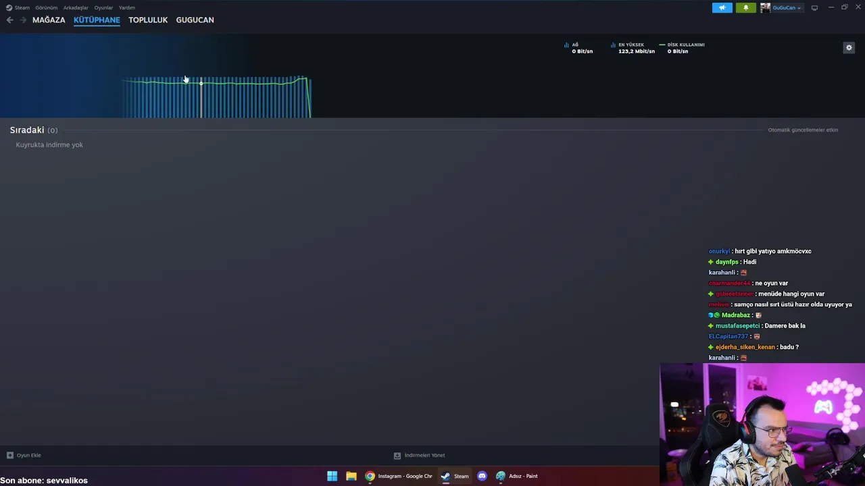Click İndirmeleri Yönet button
865x486 pixels.
[x=419, y=455]
